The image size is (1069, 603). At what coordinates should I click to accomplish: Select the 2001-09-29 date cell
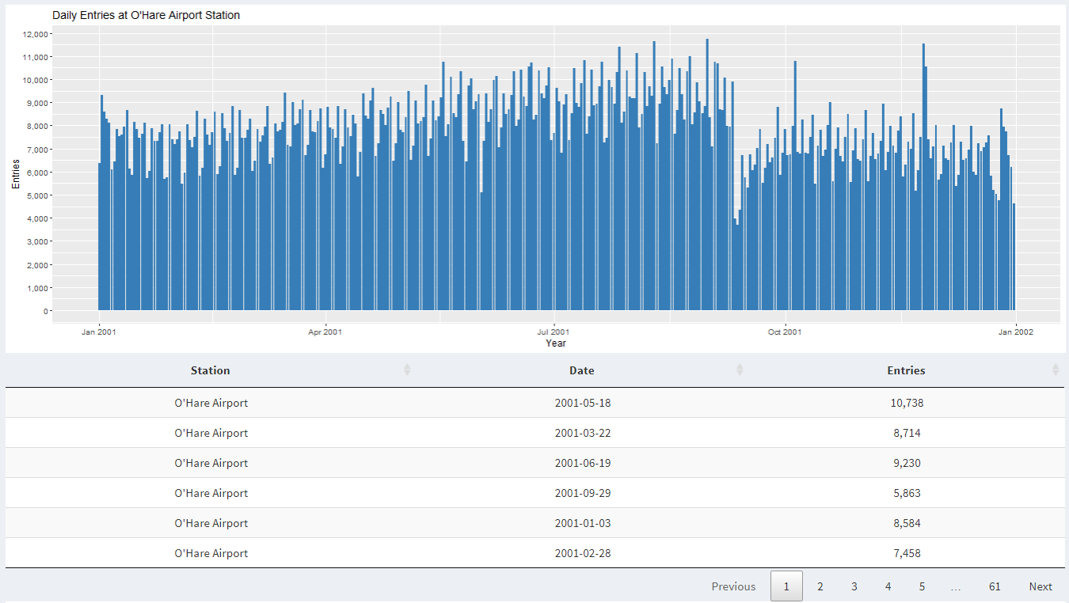tap(583, 493)
